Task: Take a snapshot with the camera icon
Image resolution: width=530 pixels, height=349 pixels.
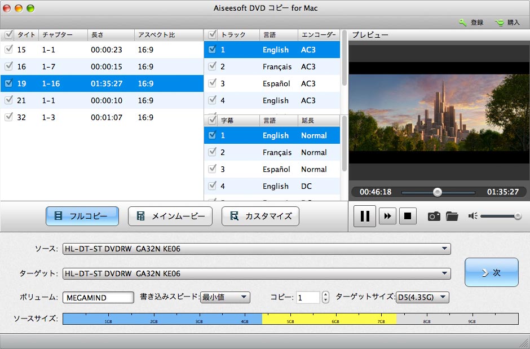Action: (434, 216)
